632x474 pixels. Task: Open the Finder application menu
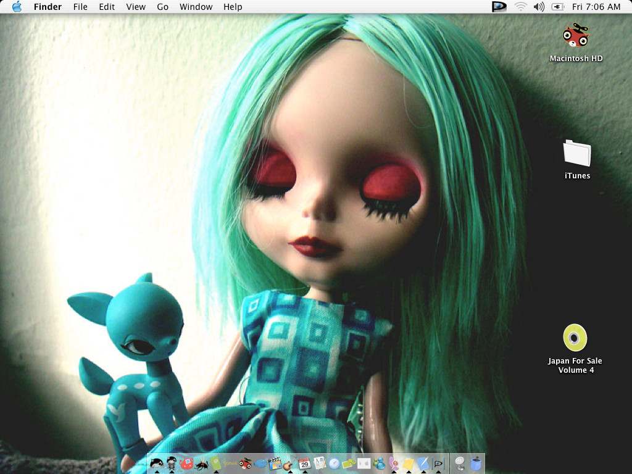pos(48,7)
